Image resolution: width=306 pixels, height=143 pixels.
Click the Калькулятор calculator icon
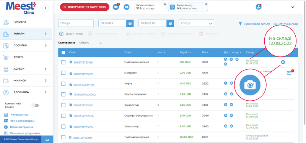(x=6, y=115)
